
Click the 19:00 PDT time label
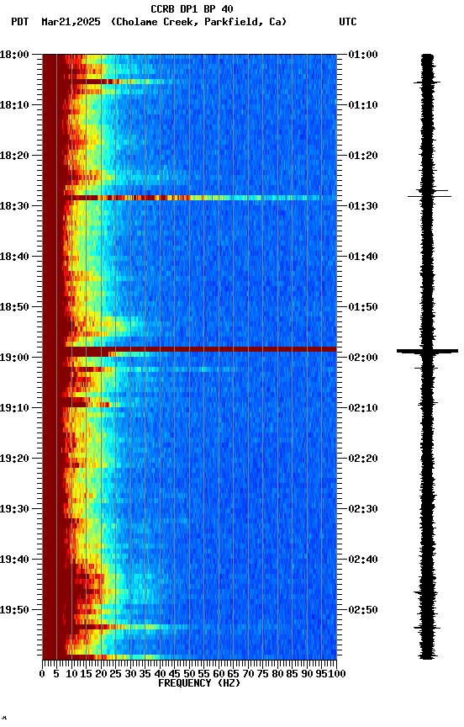14,358
